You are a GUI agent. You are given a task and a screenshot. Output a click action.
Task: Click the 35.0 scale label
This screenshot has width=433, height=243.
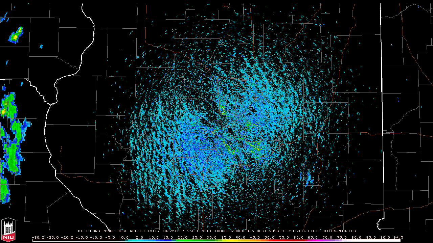point(226,237)
